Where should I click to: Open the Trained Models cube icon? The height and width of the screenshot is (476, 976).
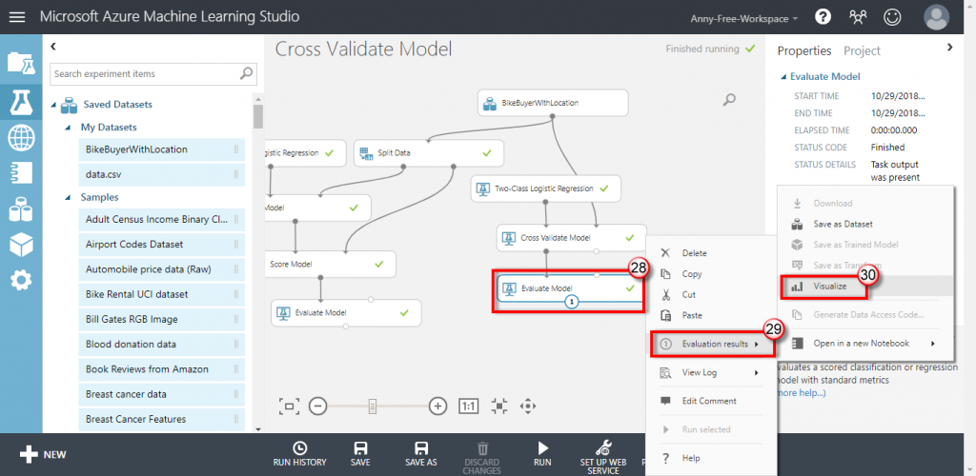tap(21, 246)
